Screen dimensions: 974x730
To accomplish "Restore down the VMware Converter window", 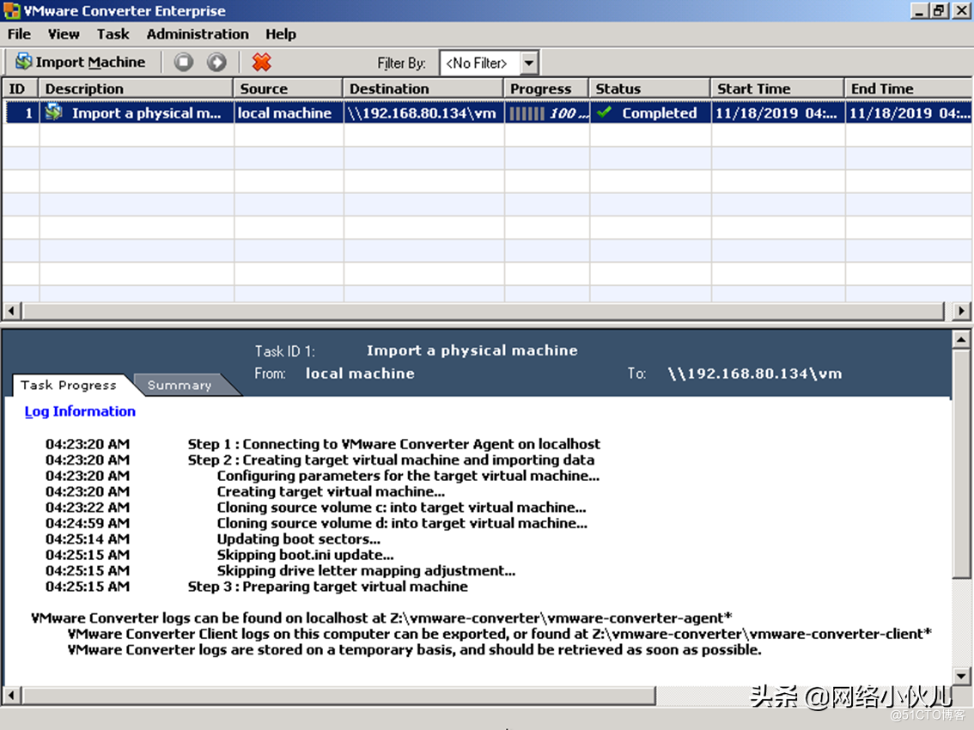I will 940,10.
